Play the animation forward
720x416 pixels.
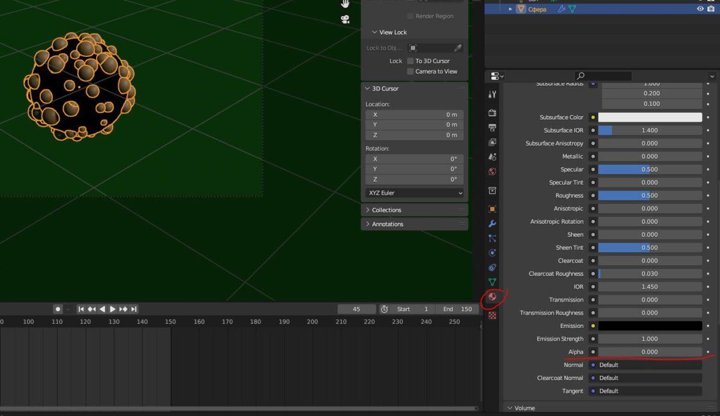coord(112,309)
